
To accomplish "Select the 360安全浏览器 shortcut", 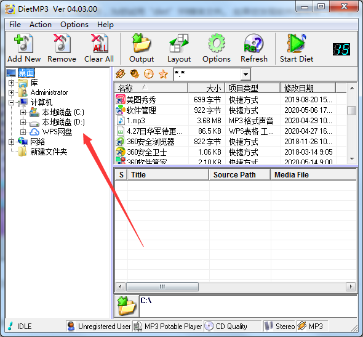I will click(231, 142).
